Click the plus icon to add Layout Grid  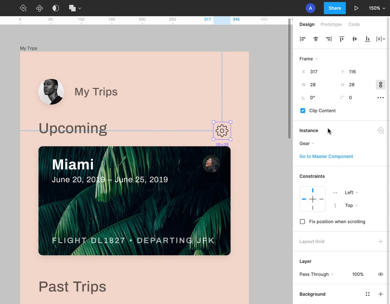click(380, 241)
